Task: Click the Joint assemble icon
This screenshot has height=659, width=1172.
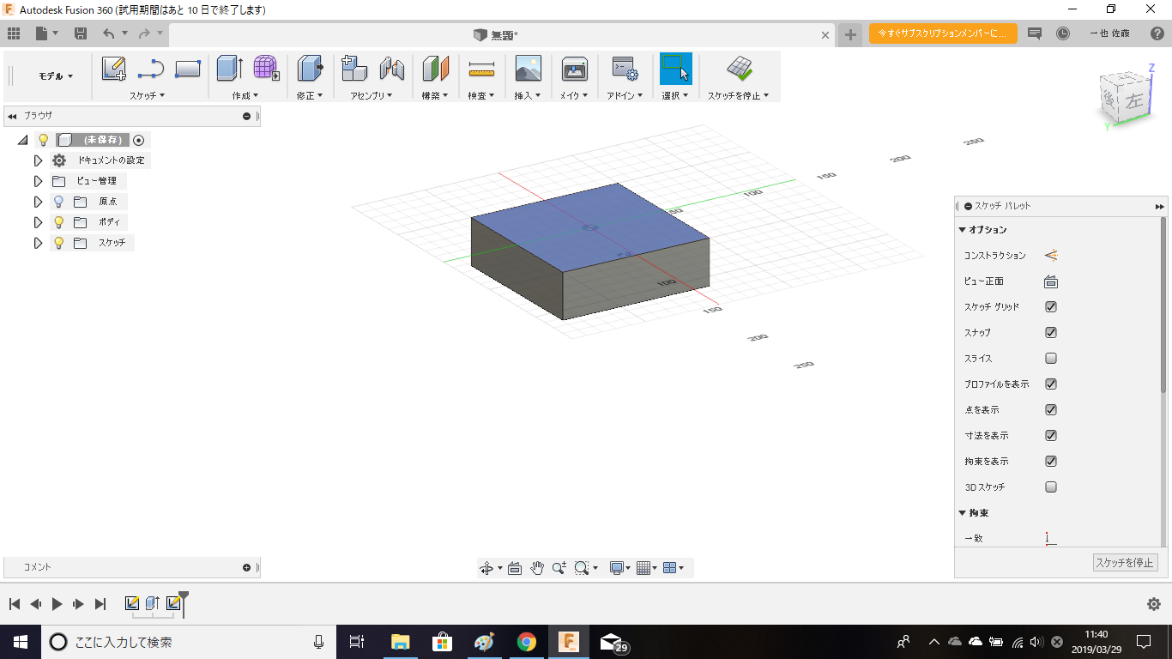Action: (391, 69)
